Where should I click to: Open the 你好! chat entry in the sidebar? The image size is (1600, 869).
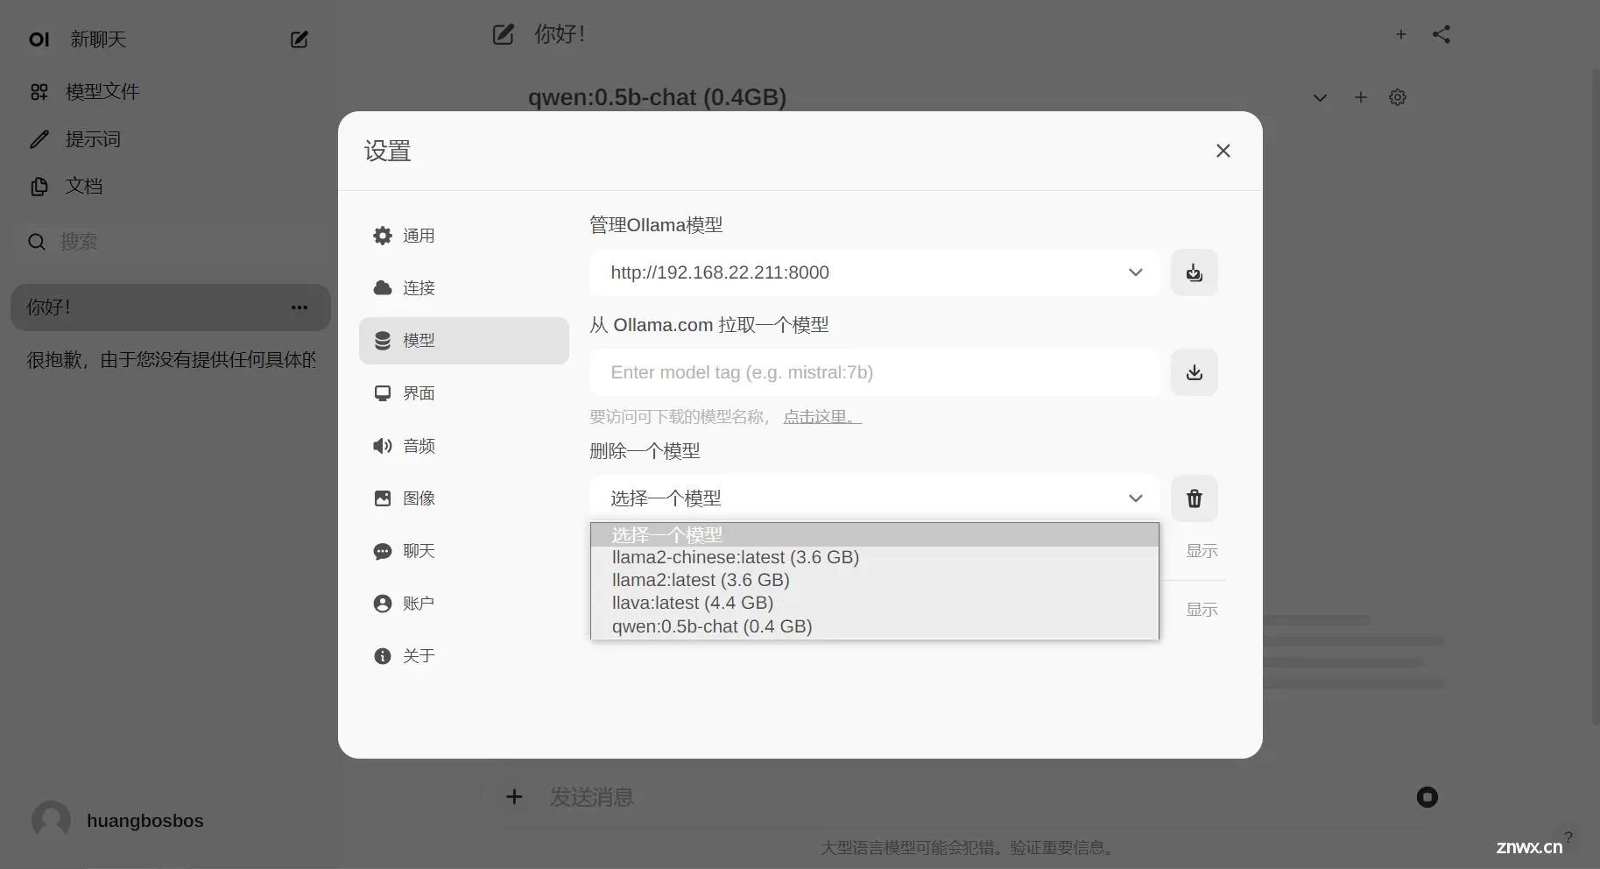click(171, 307)
